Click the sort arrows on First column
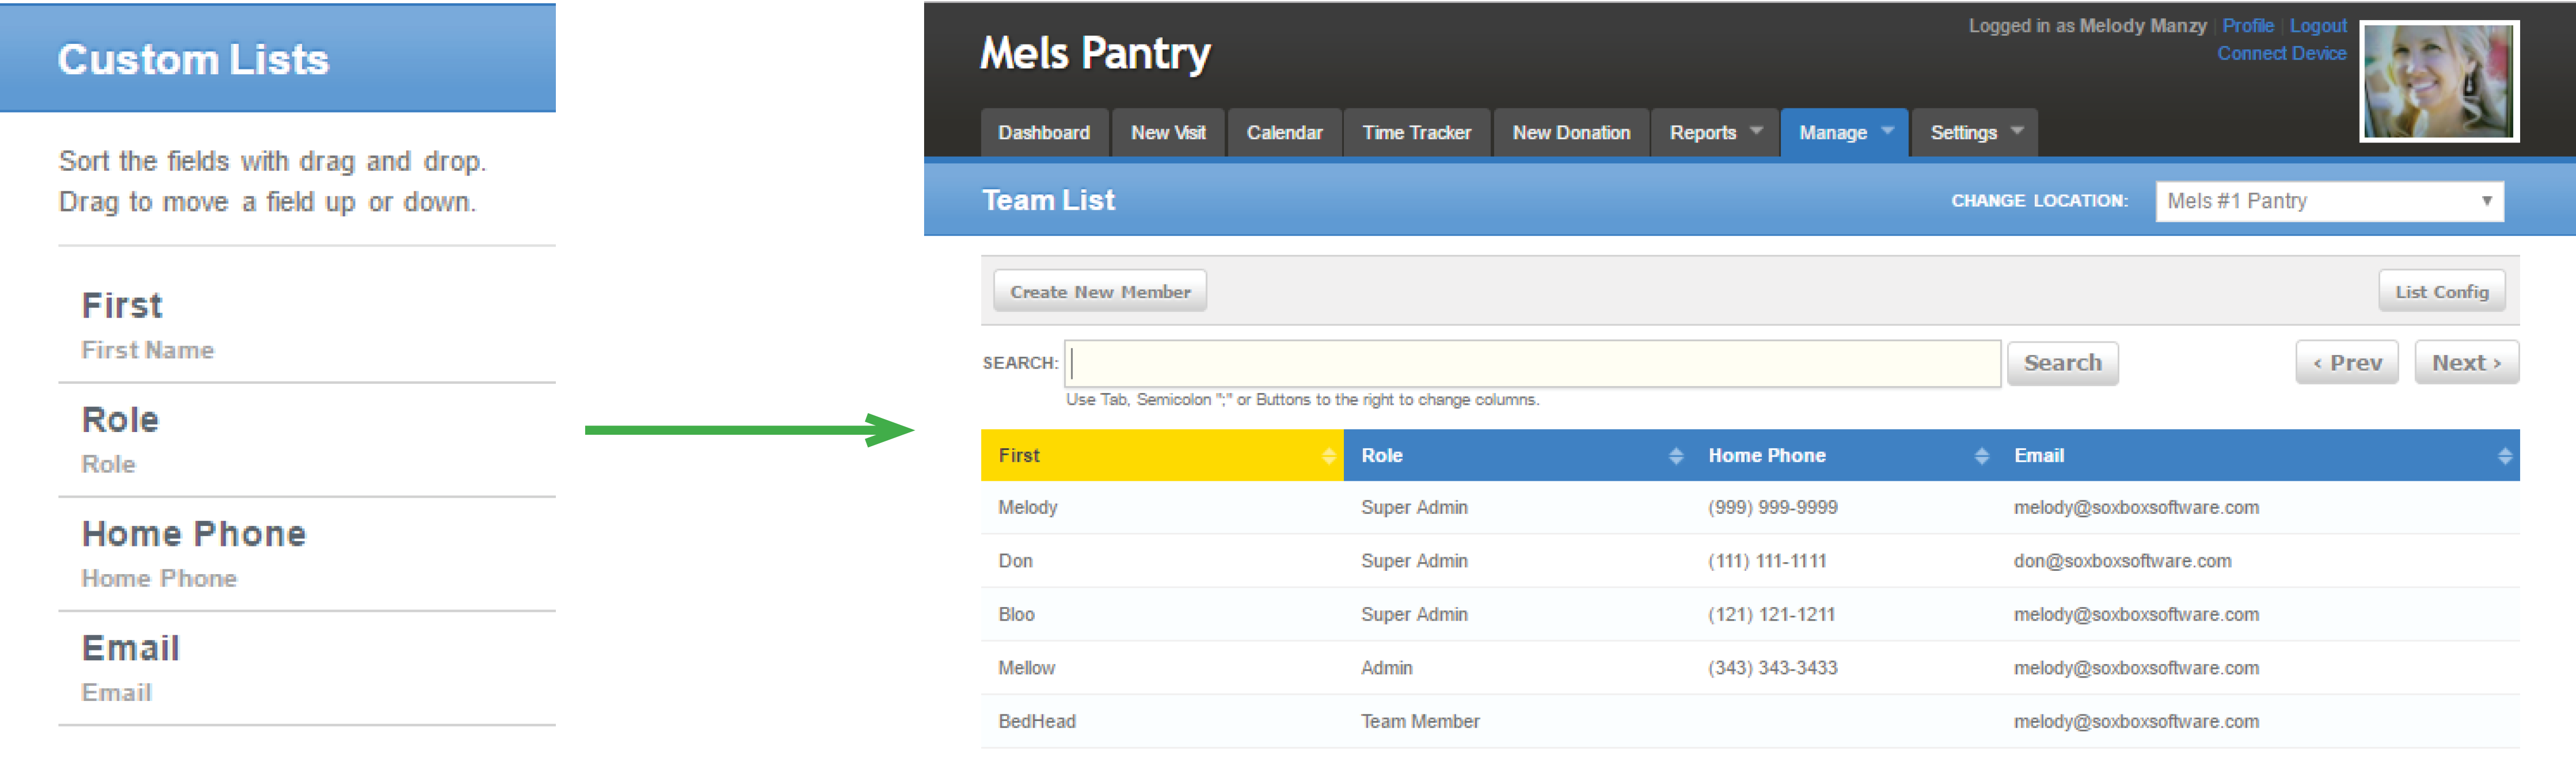This screenshot has height=766, width=2576. 1328,456
